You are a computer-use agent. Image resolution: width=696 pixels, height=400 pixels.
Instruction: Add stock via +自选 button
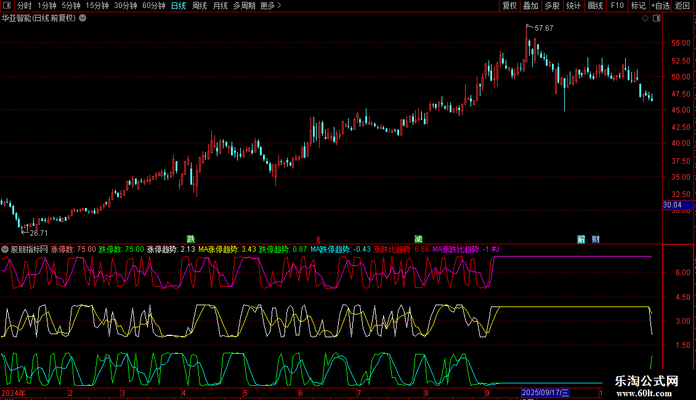(660, 6)
